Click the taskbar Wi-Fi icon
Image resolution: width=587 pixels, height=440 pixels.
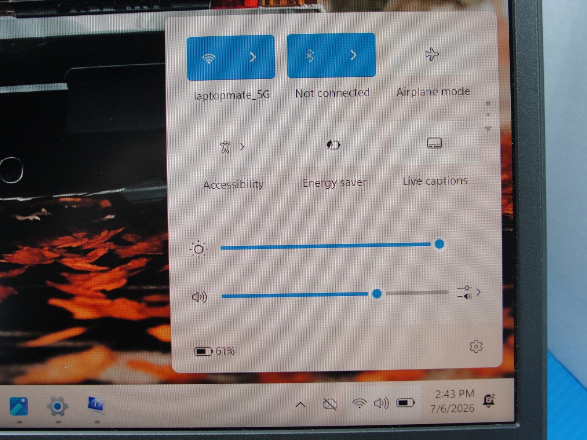pyautogui.click(x=359, y=404)
